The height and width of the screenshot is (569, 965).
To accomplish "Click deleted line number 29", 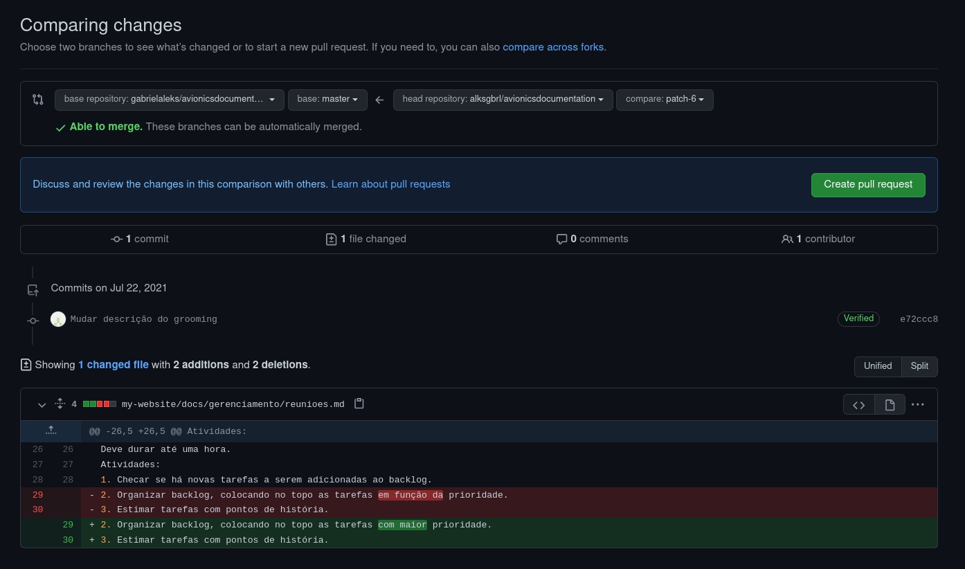I will click(37, 495).
